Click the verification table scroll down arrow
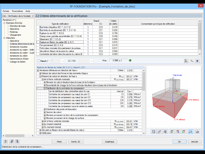This screenshot has height=154, width=205. pos(200,54)
